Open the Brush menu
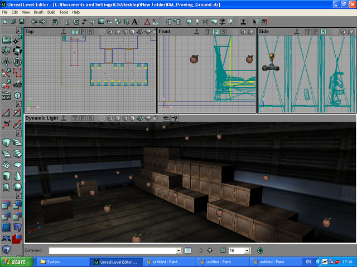The height and width of the screenshot is (267, 357). (x=38, y=12)
